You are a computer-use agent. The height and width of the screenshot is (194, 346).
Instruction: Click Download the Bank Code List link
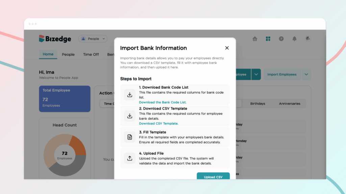[163, 102]
